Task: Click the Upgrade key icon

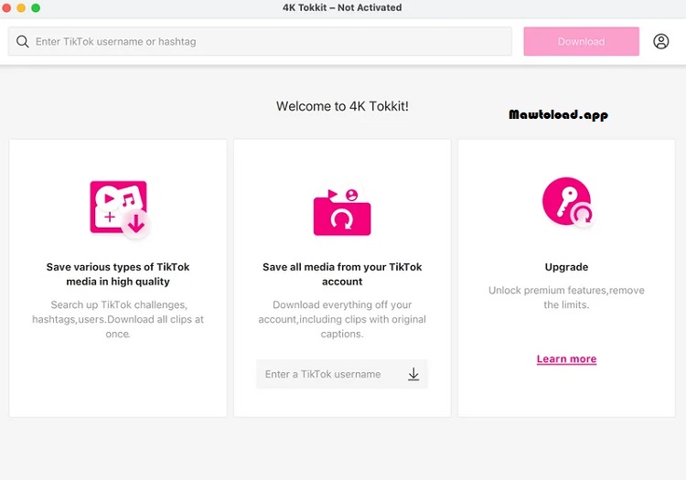Action: pos(567,201)
